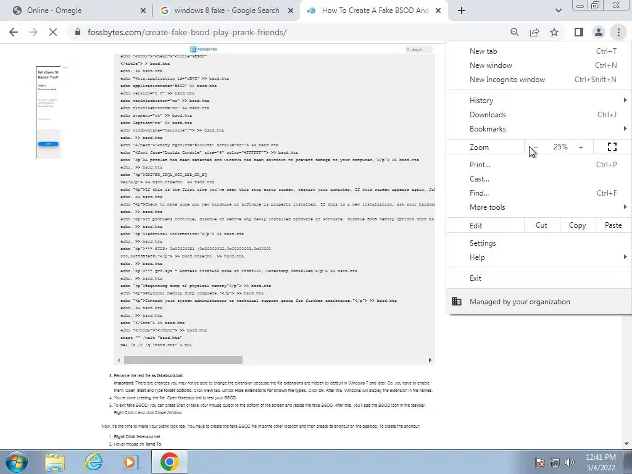
Task: Click the code block right scroll arrow
Action: tap(430, 360)
